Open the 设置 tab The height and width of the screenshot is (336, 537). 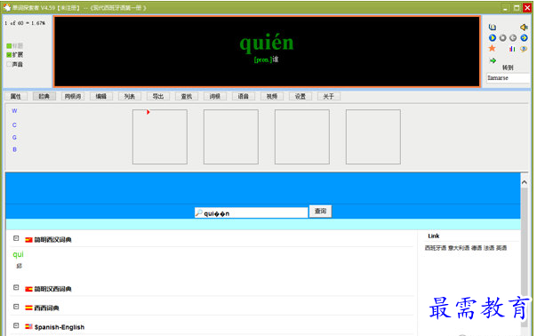pyautogui.click(x=300, y=96)
